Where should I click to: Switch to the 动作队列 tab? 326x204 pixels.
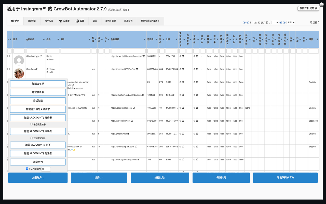(x=49, y=21)
